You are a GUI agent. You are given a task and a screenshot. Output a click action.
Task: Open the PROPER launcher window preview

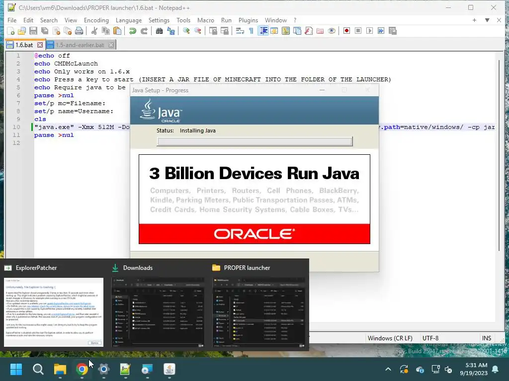[x=259, y=313]
